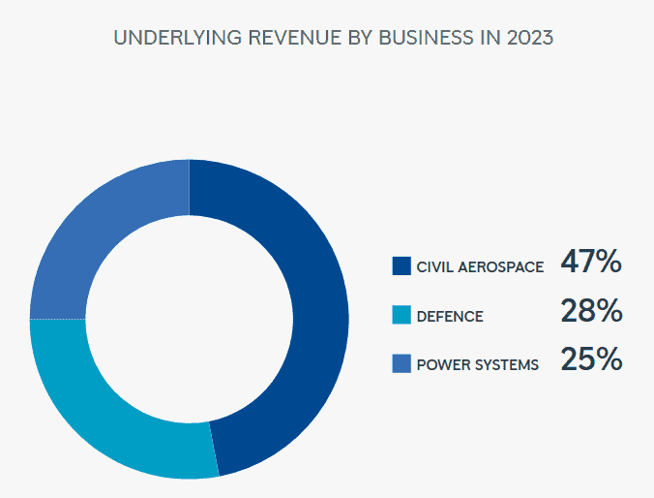Select the POWER SYSTEMS legend label
Image resolution: width=654 pixels, height=498 pixels.
click(x=477, y=364)
